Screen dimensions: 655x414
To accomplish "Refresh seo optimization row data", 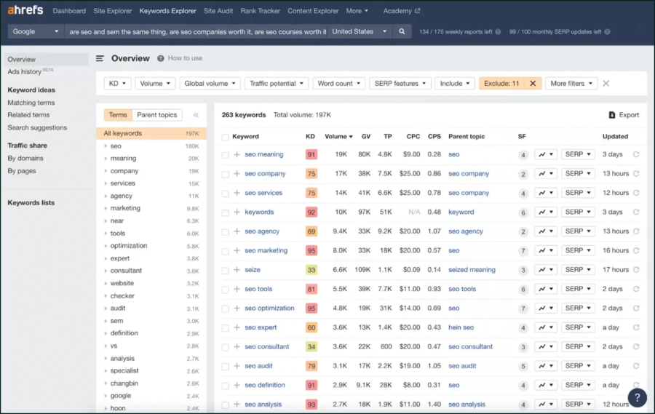I will tap(636, 308).
